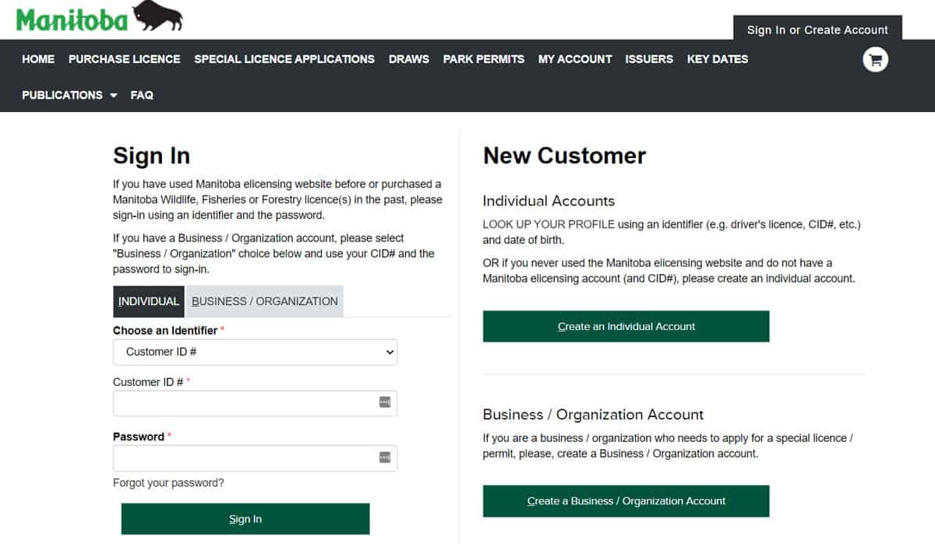Open the Issuers page
935x544 pixels.
649,59
